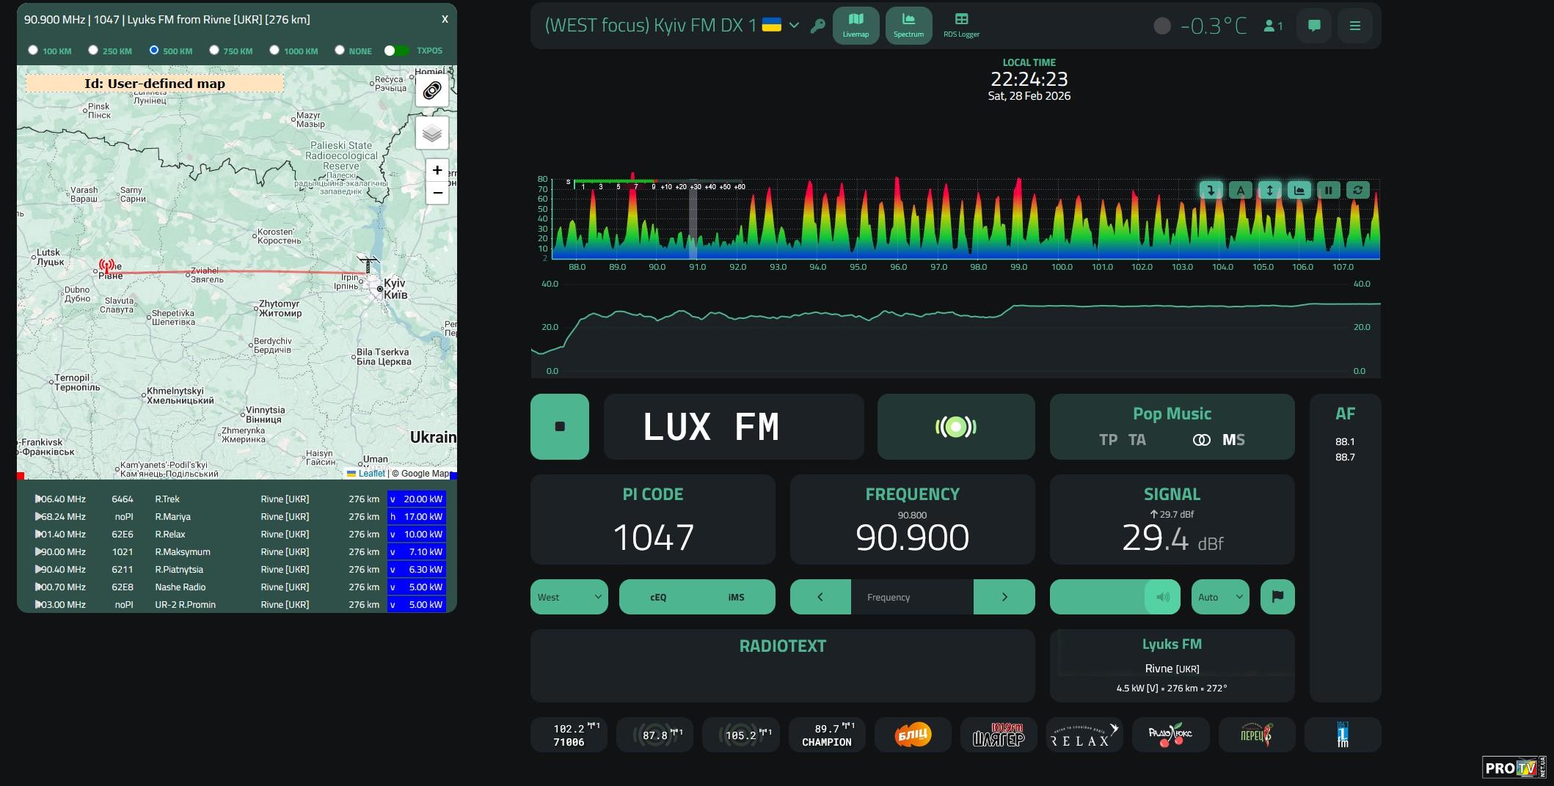Open the Spectrum view

coord(908,26)
